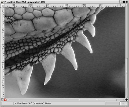Click the Wilber icon in the title bar
The image size is (129, 107).
point(2,2)
